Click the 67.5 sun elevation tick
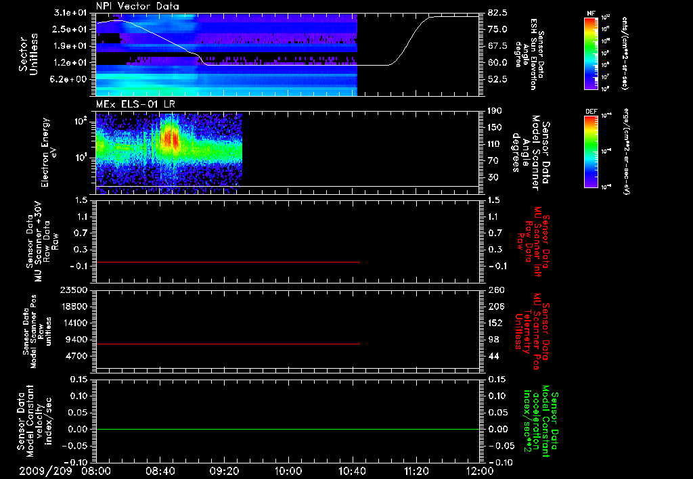Viewport: 693px width, 479px height. click(x=498, y=46)
